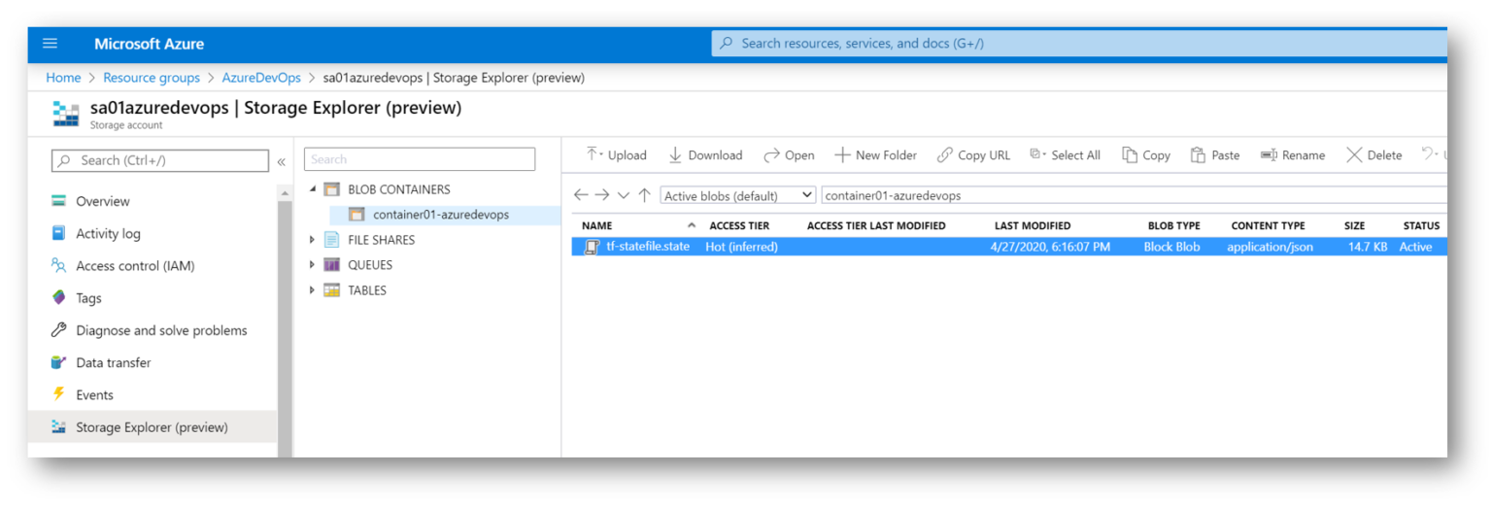Sort by the Name column header
Viewport: 1492px width, 508px height.
(x=597, y=225)
